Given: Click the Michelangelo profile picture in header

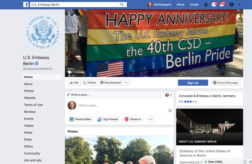Looking at the screenshot, I should pos(150,5).
